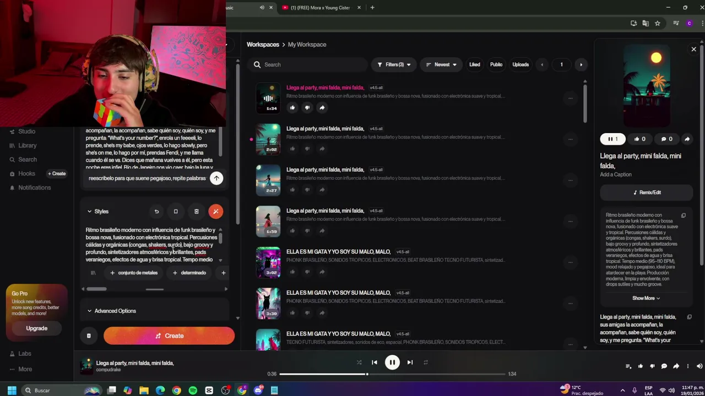The width and height of the screenshot is (705, 396).
Task: Open the styles library icon beside the tags
Action: click(x=93, y=273)
